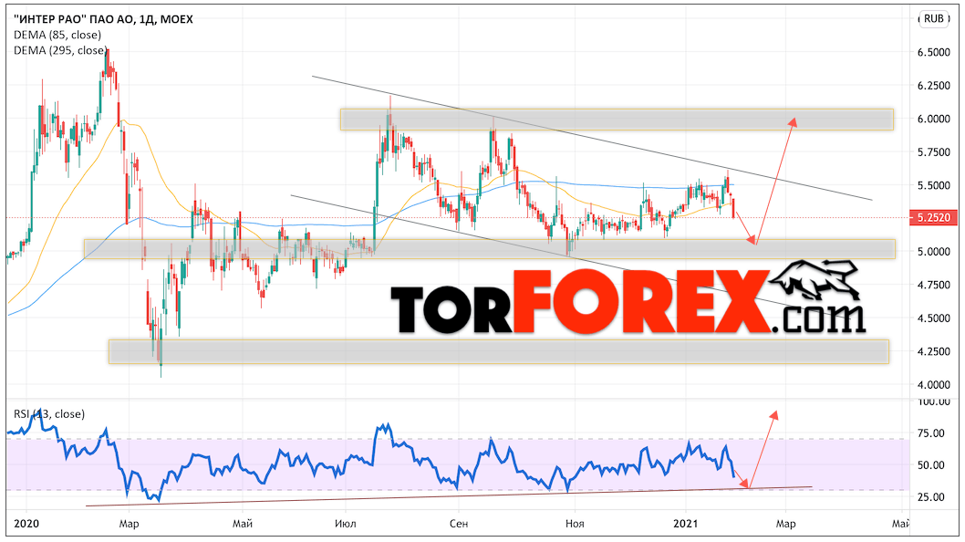Click the Июл time axis label
This screenshot has width=965, height=542.
pos(346,524)
